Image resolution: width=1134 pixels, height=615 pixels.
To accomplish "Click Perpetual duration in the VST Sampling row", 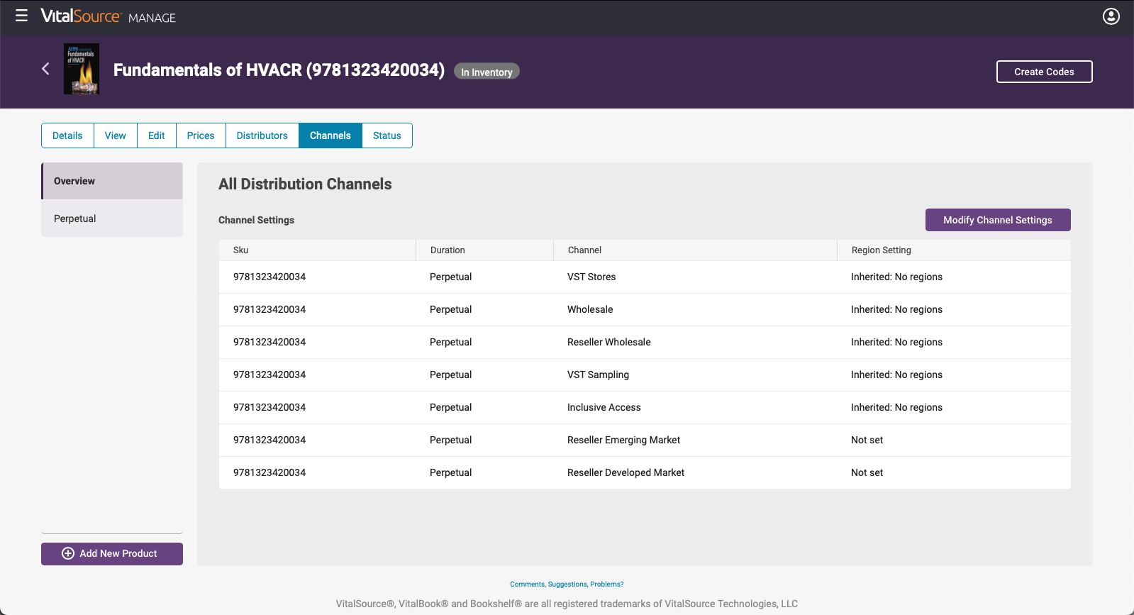I will [450, 375].
